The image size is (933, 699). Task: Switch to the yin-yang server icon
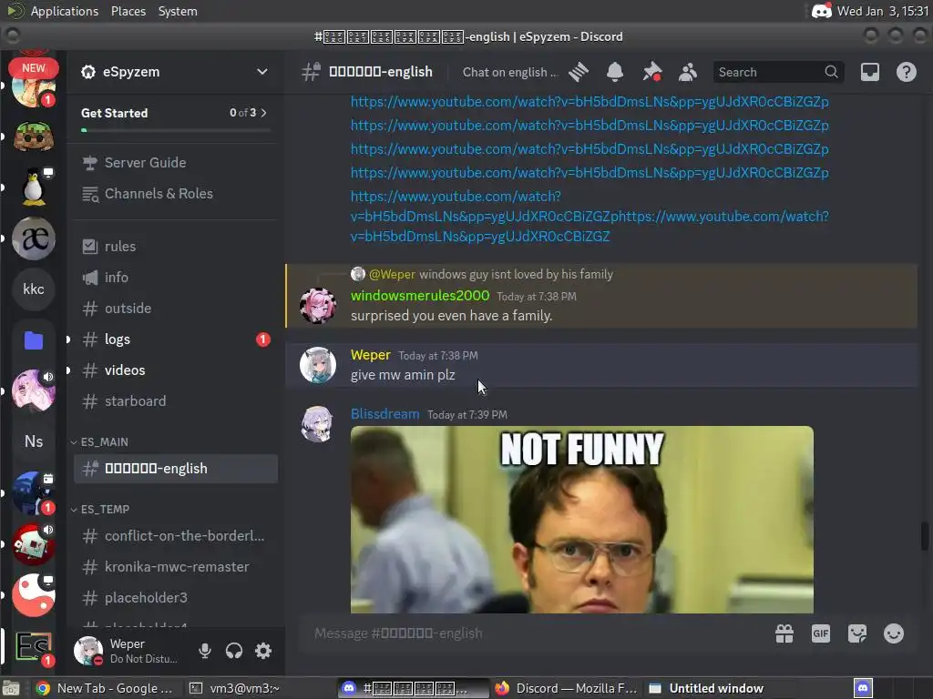[34, 594]
